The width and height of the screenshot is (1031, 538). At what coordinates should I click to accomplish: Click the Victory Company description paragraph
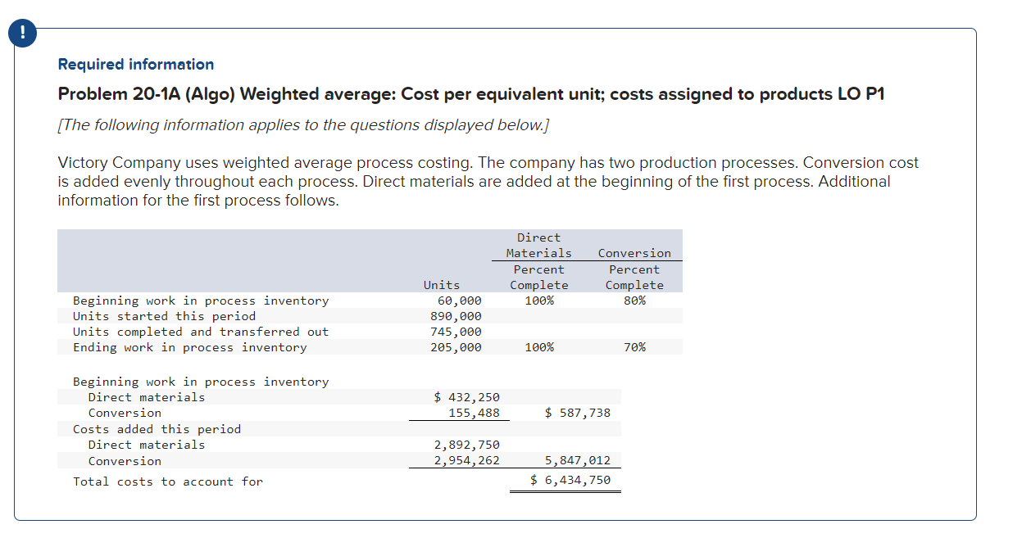click(x=488, y=181)
